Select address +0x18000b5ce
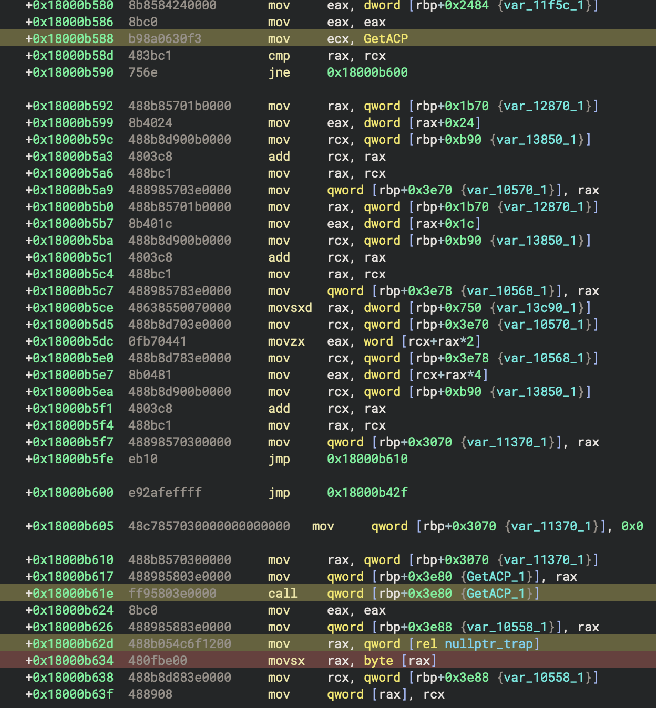Viewport: 656px width, 708px height. tap(69, 308)
